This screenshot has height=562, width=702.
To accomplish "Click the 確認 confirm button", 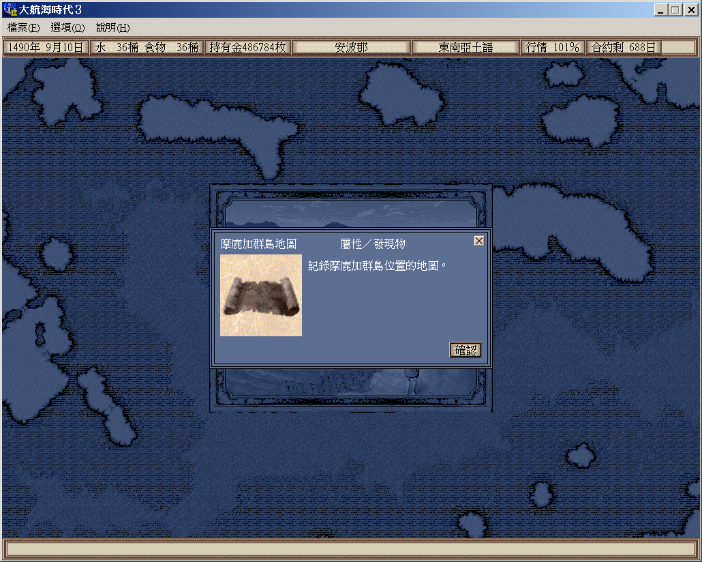I will click(x=466, y=350).
